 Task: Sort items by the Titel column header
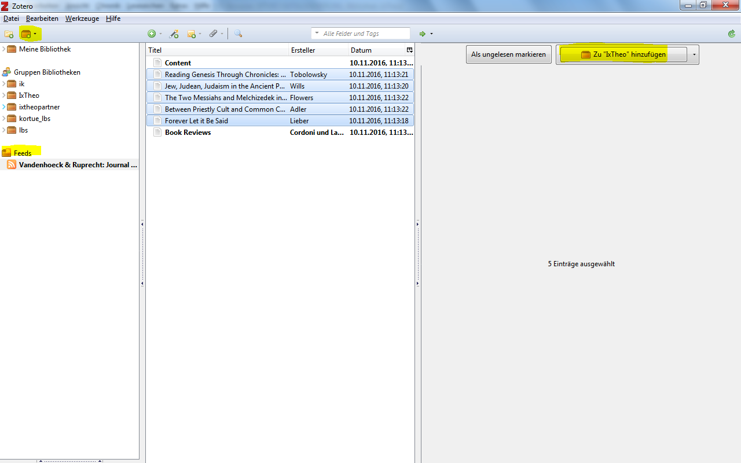(217, 50)
